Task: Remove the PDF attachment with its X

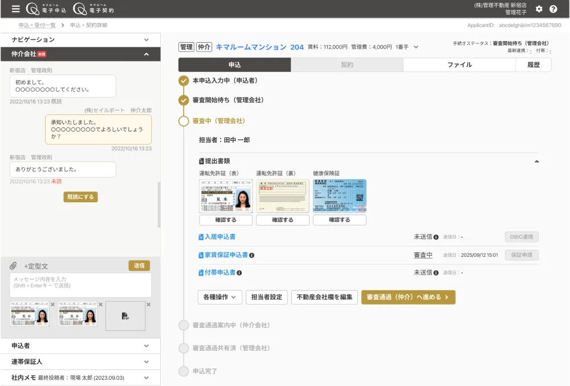Action: [149, 305]
